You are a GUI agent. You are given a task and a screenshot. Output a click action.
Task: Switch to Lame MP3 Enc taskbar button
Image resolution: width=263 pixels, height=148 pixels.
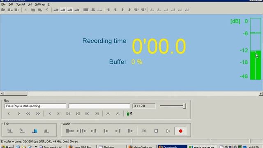82,147
